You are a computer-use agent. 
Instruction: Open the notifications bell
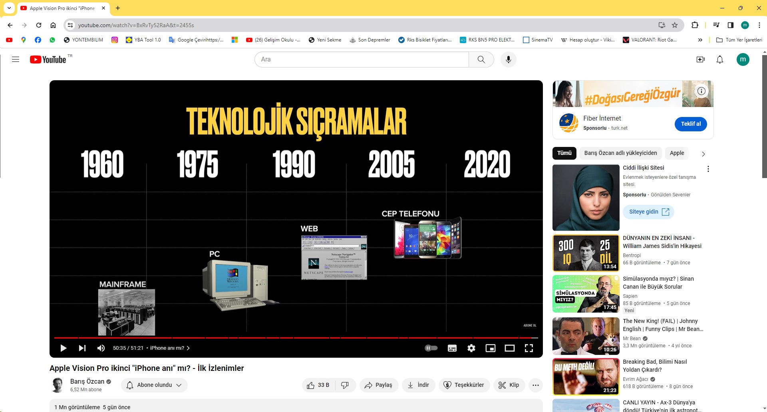[720, 59]
